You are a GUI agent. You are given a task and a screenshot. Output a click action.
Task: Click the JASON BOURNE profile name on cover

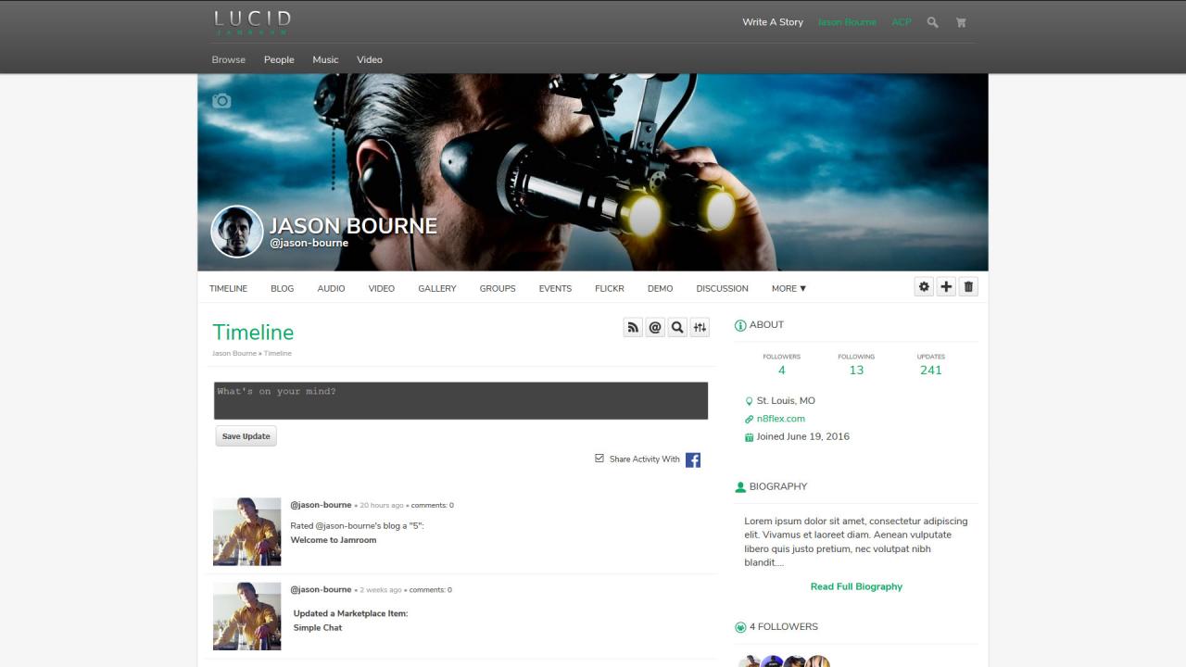click(x=353, y=226)
